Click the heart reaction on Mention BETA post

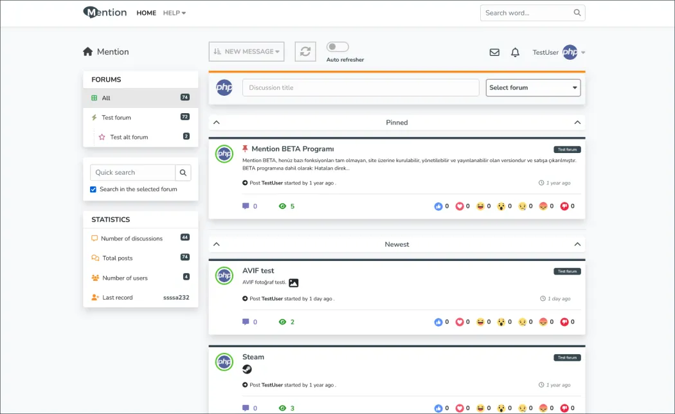pyautogui.click(x=460, y=206)
